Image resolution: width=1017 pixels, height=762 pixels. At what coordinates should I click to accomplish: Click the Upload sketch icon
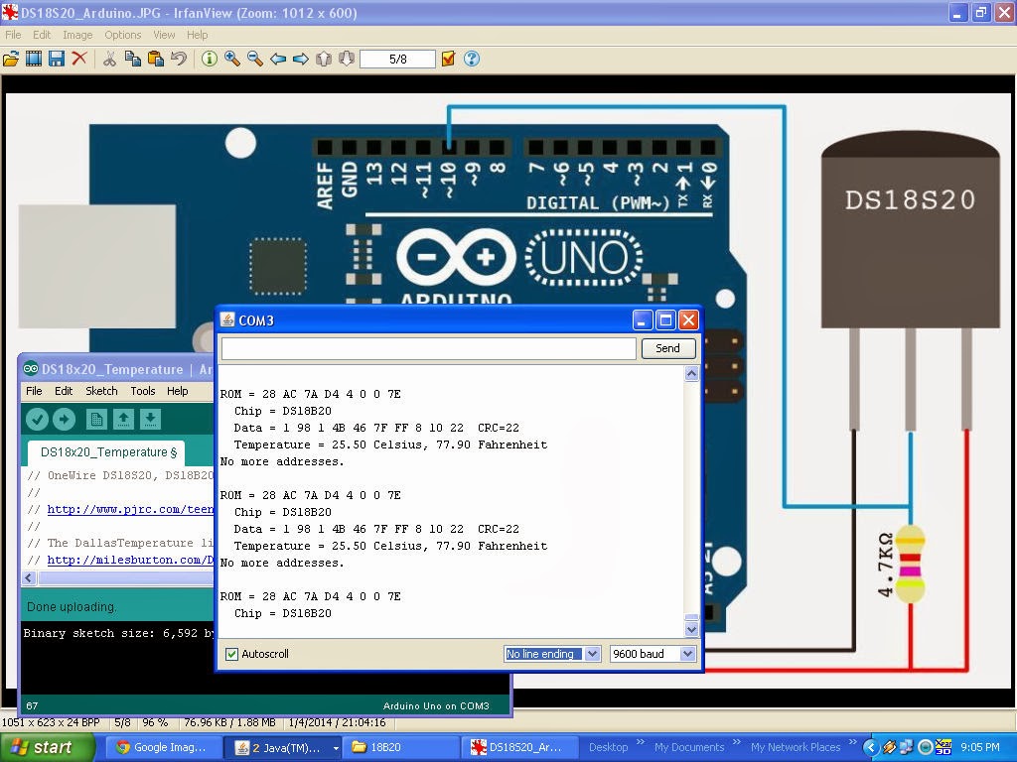tap(64, 419)
